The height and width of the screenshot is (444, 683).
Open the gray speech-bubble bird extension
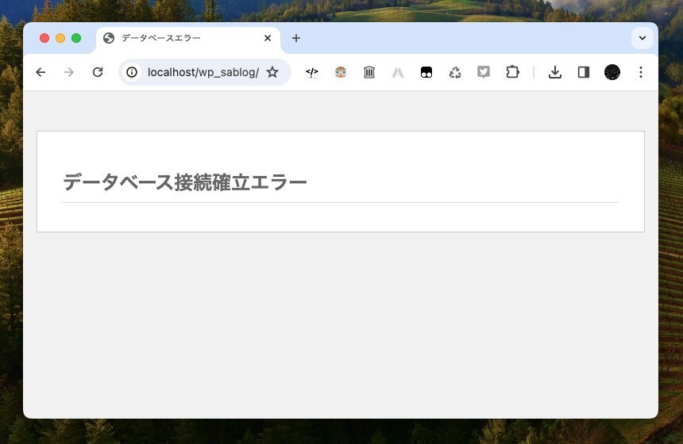point(484,71)
